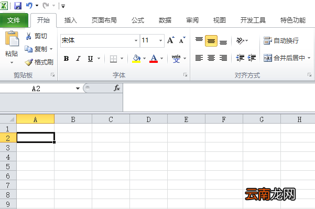Open the font name dropdown arrow

pos(136,40)
